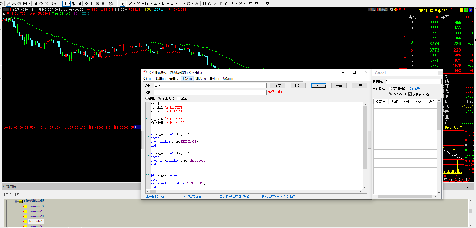Click the play/replay circle icon

click(x=54, y=4)
